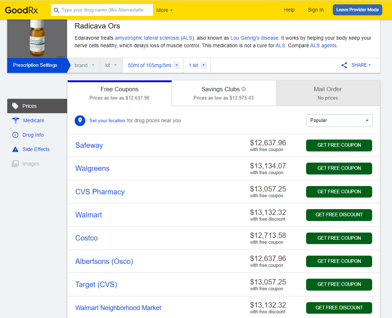
Task: Get free coupon for CVS Pharmacy
Action: tap(339, 192)
